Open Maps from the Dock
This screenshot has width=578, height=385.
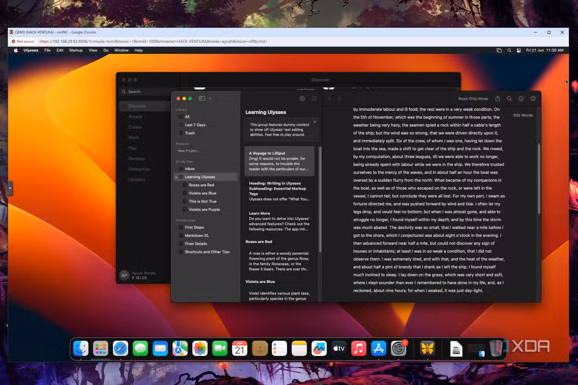tap(180, 349)
